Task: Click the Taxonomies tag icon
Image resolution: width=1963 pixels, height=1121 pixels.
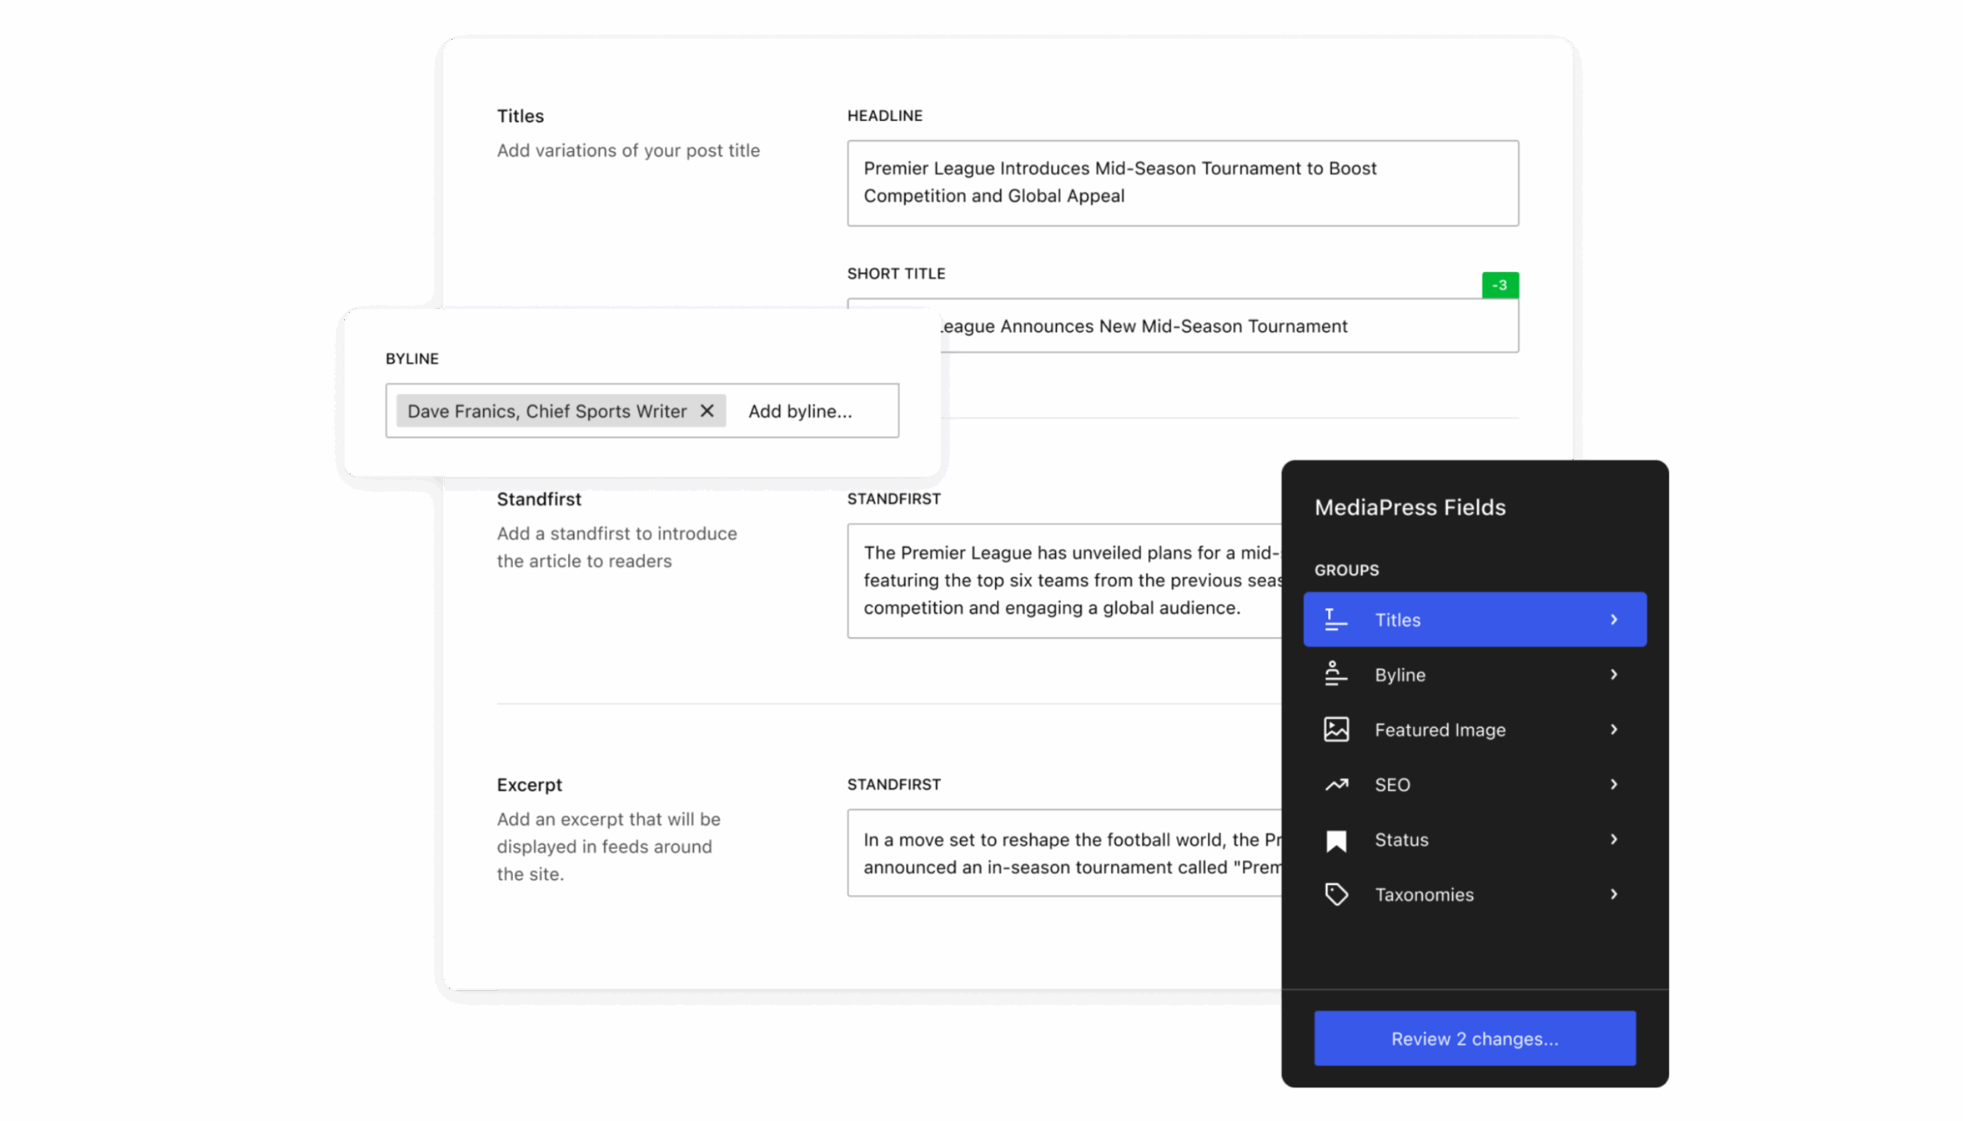Action: 1336,895
